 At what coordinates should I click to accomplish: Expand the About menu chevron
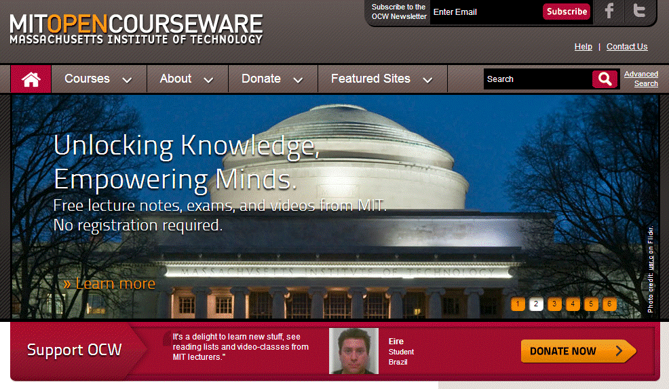(x=208, y=80)
